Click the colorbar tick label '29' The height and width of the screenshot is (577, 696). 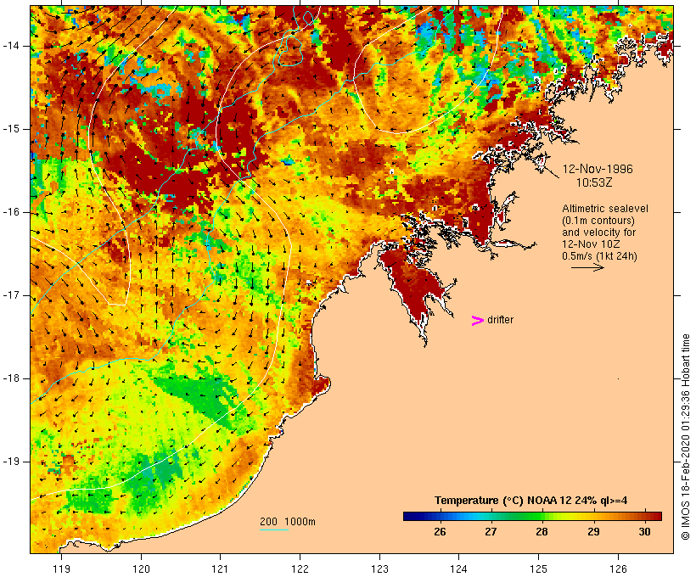click(593, 531)
